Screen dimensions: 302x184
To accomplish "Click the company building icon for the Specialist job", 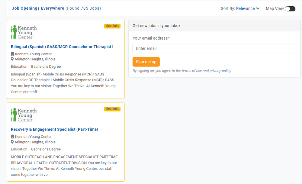I will 12,136.
